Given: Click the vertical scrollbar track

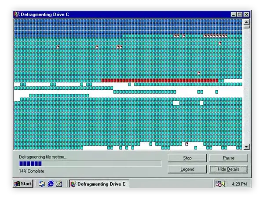Looking at the screenshot, I should click(246, 88).
